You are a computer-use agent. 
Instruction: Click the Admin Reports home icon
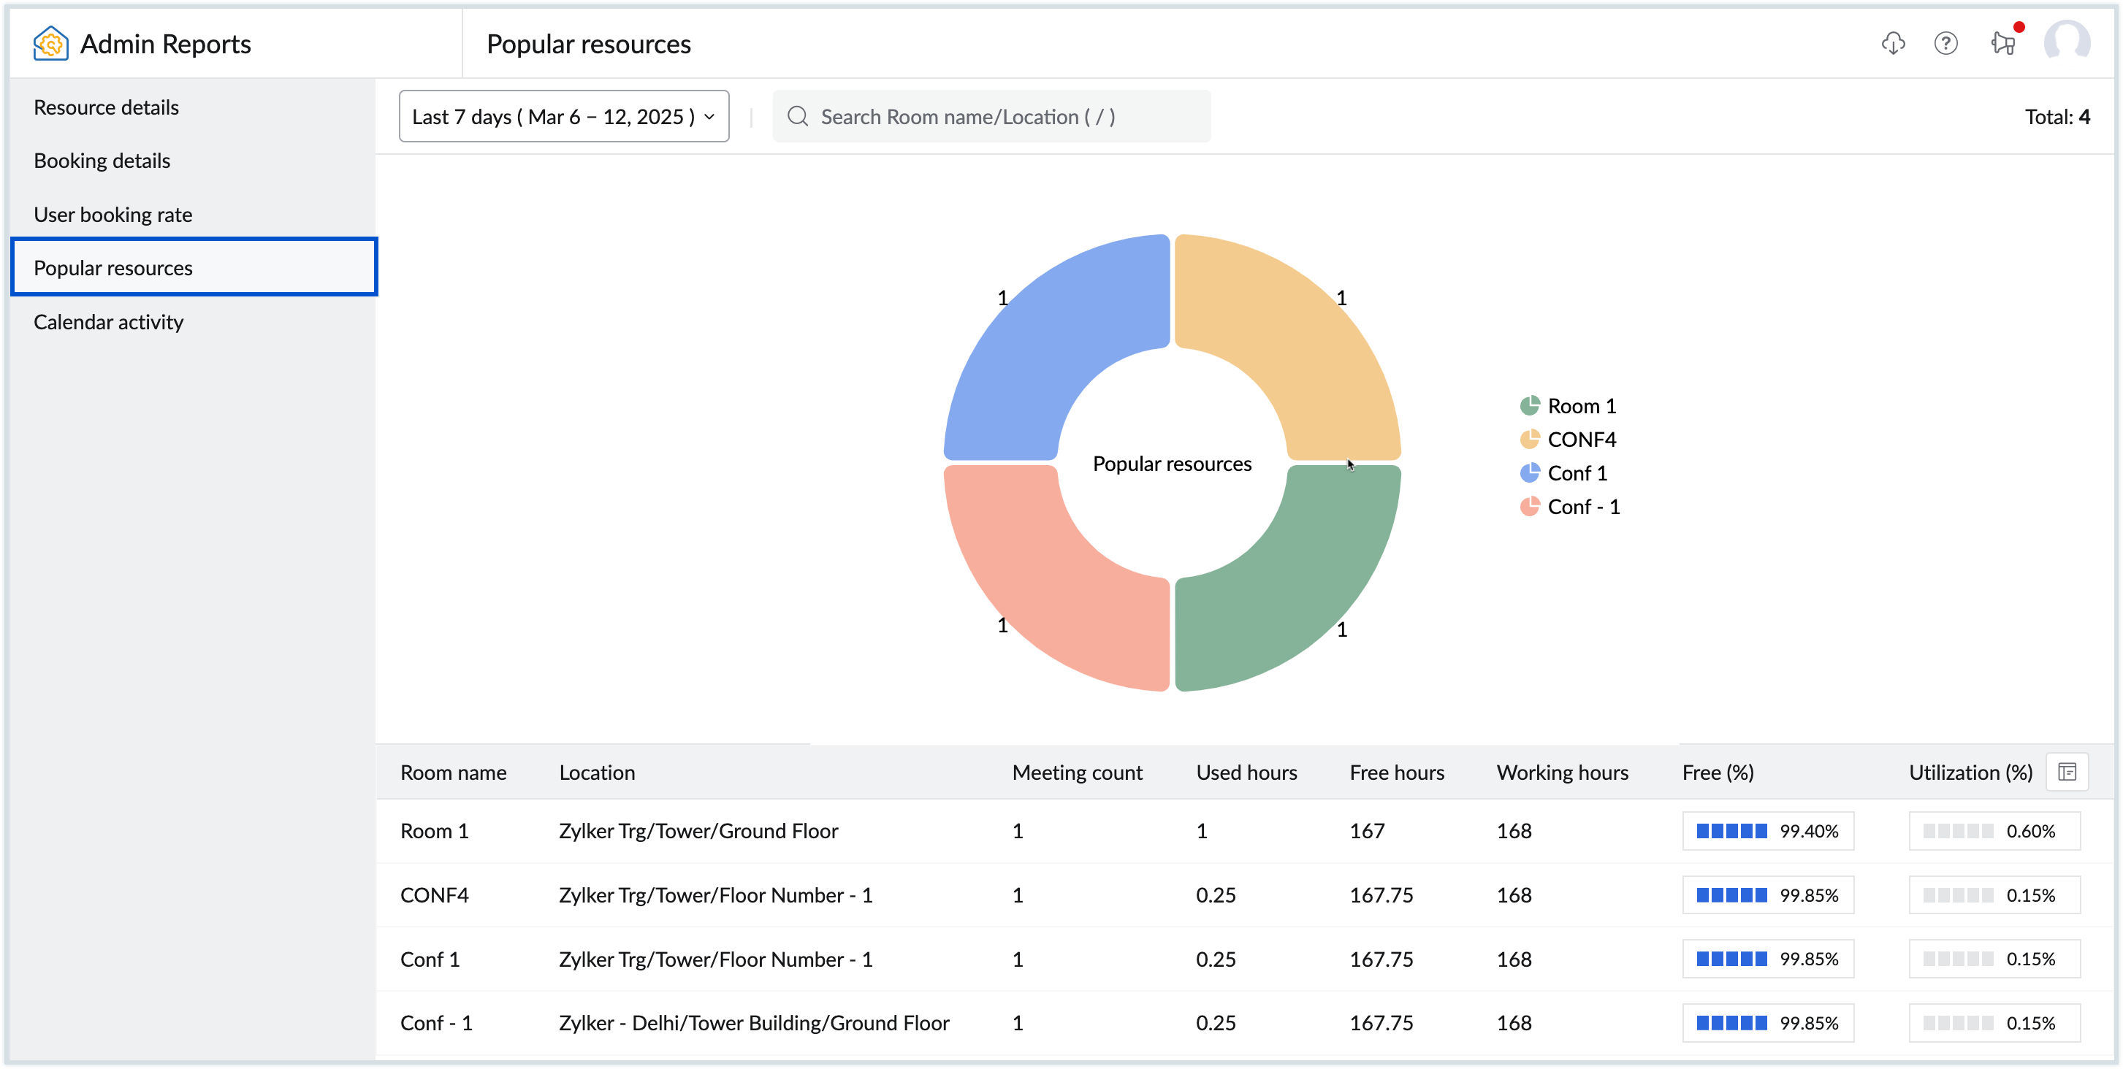click(x=50, y=43)
